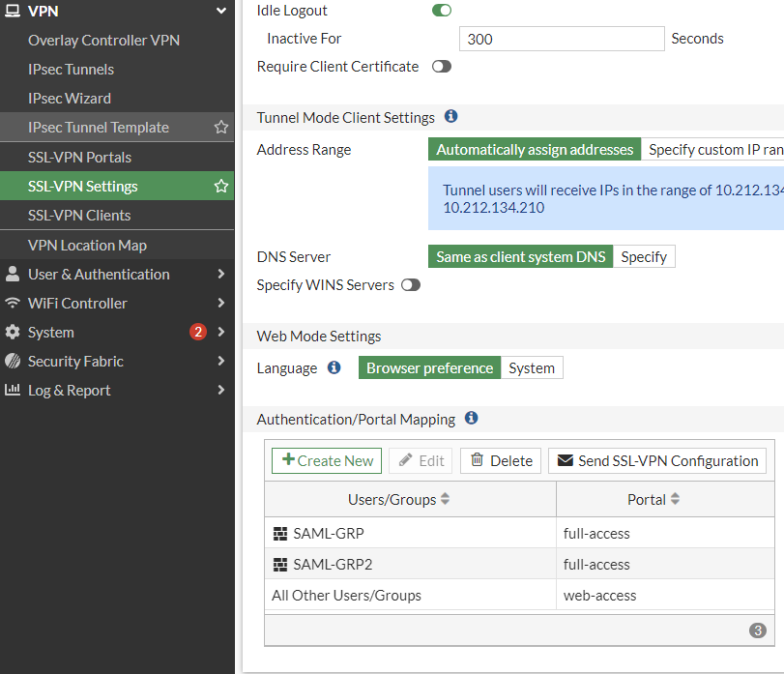The height and width of the screenshot is (674, 784).
Task: Click the Create New button
Action: pyautogui.click(x=327, y=460)
